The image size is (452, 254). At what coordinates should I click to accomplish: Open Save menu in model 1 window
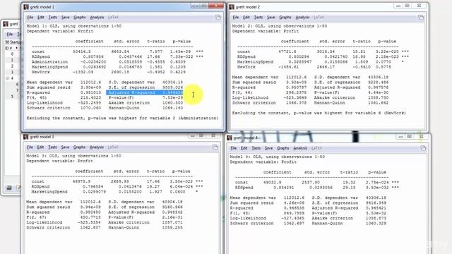coord(66,17)
